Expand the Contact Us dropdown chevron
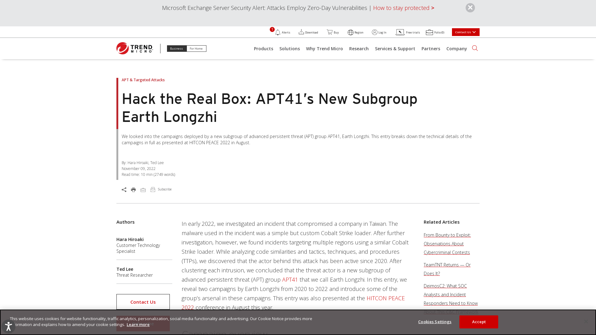 tap(474, 32)
